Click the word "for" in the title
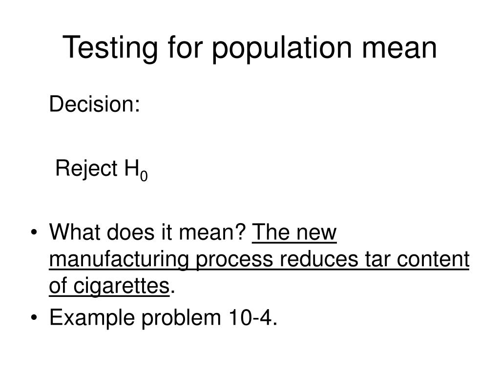Viewport: 500px width, 375px height. [185, 48]
